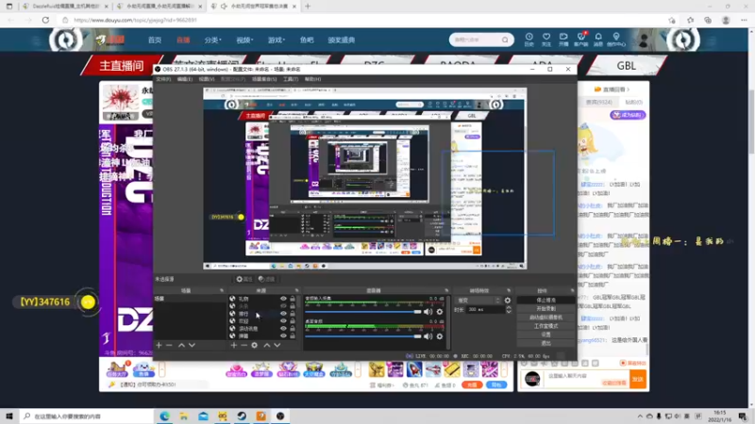Viewport: 755px width, 424px height.
Task: Open scene transition properties gear
Action: (x=508, y=301)
